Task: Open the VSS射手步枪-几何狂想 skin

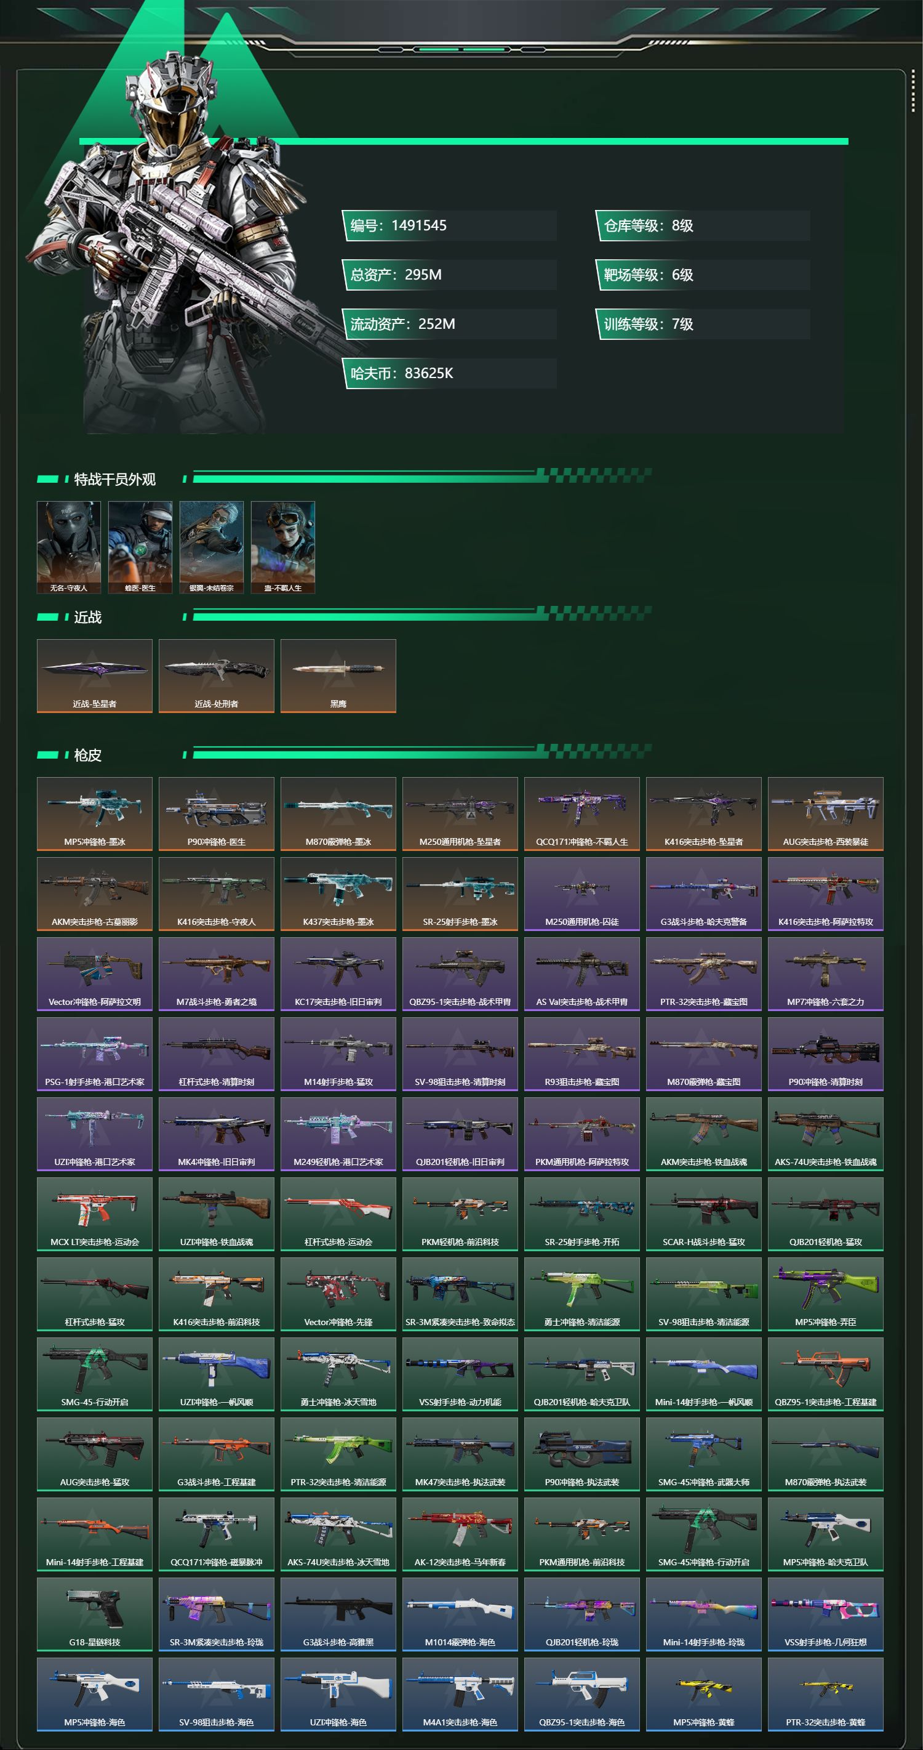Action: 825,1616
